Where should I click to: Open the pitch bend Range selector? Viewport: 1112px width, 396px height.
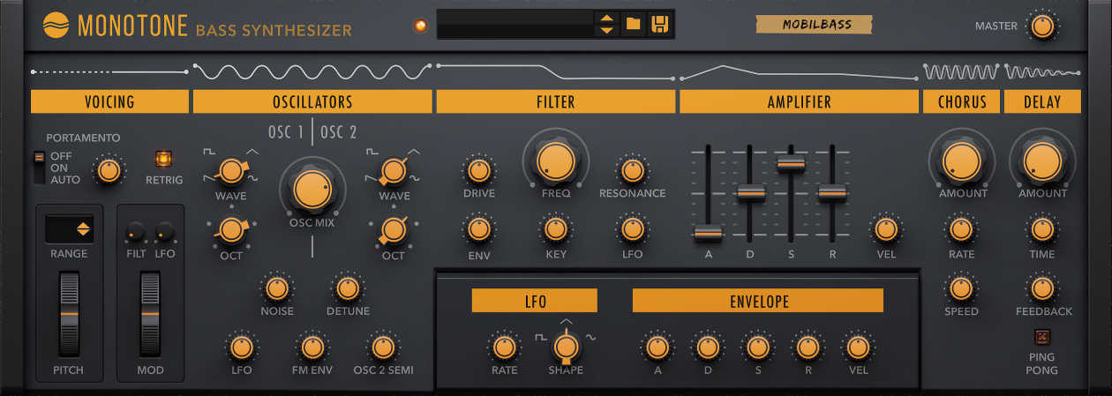click(70, 228)
